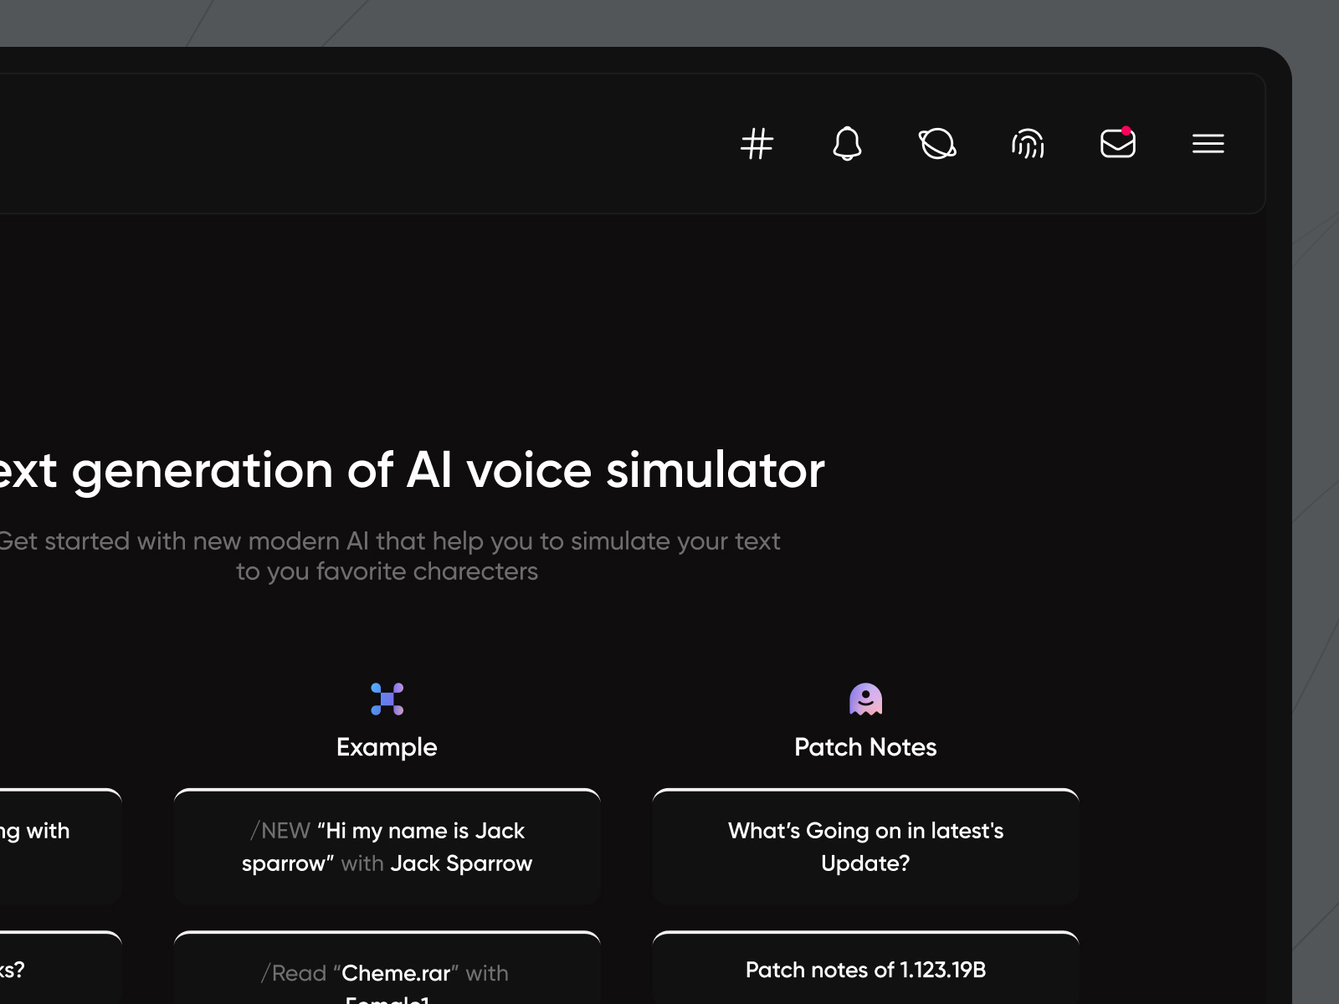
Task: Open the hamburger navigation menu
Action: [1208, 144]
